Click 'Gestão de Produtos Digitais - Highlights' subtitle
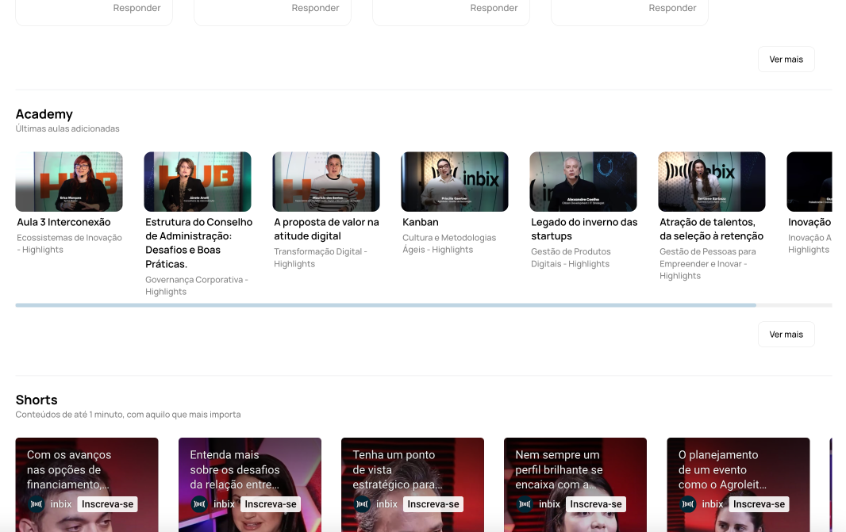 pyautogui.click(x=571, y=258)
